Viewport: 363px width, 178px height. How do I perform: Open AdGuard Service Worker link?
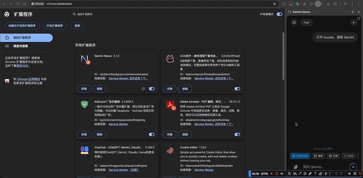(118, 124)
